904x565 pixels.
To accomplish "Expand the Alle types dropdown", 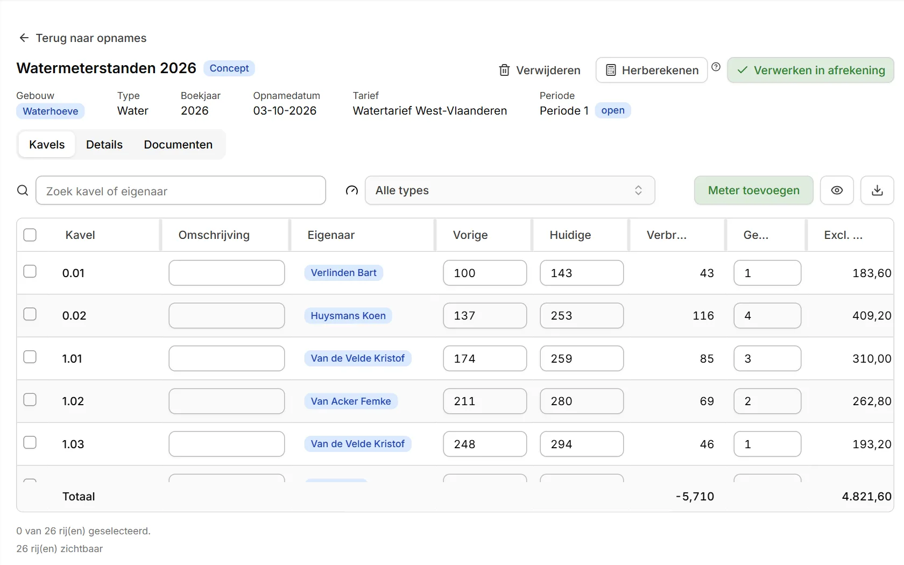I will 510,190.
